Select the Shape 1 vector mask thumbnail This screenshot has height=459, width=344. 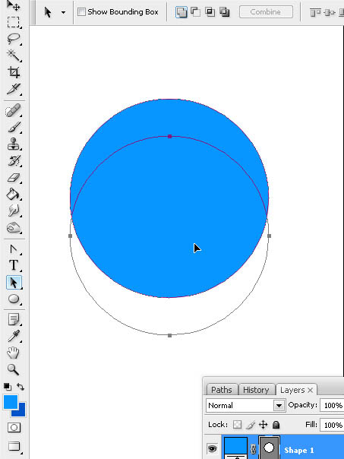pyautogui.click(x=269, y=448)
